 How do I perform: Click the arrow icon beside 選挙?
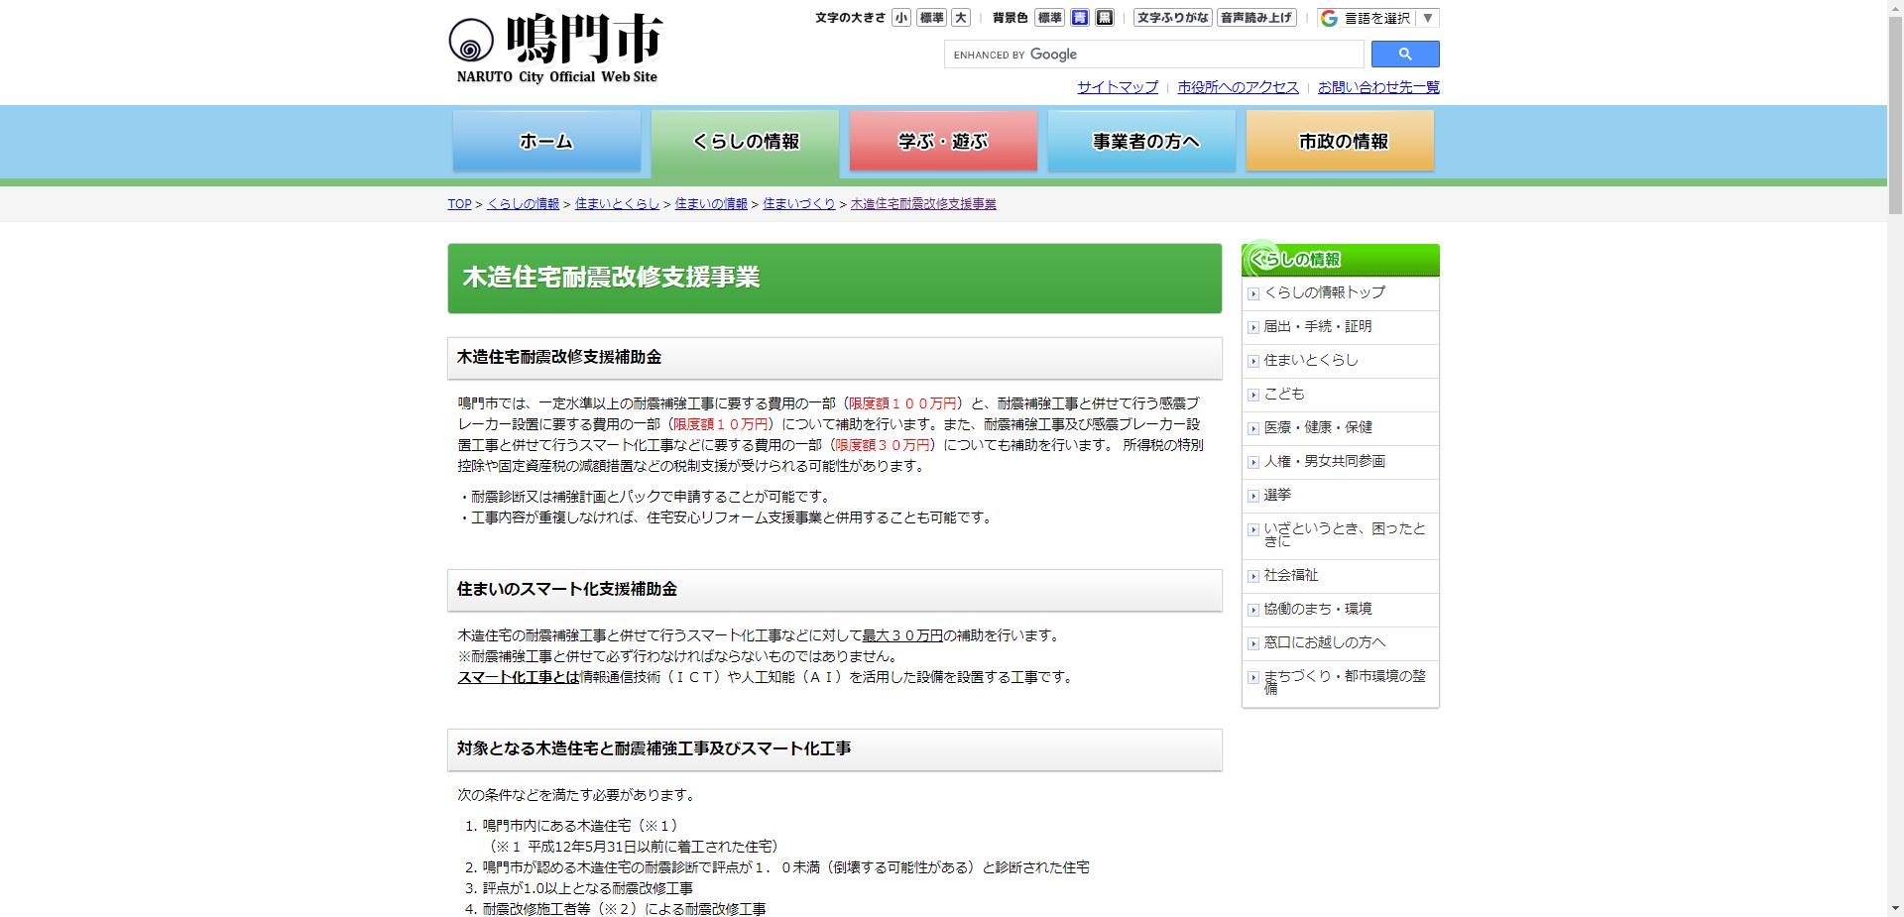[x=1251, y=495]
